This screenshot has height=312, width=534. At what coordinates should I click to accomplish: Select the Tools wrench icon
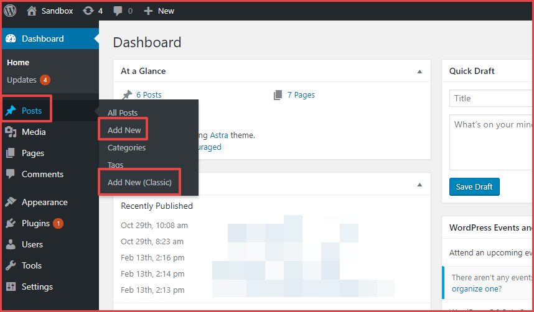pyautogui.click(x=11, y=265)
